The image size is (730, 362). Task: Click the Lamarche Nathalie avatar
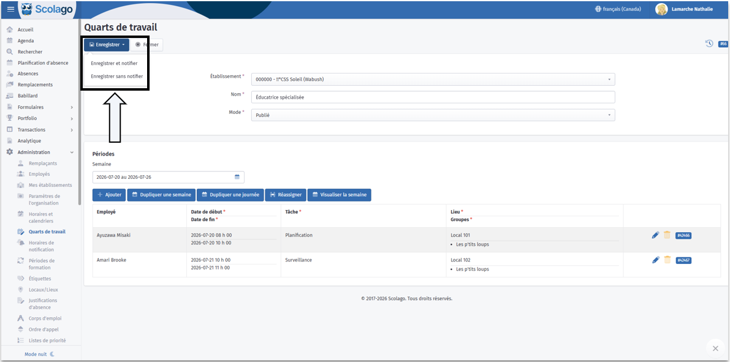click(x=661, y=9)
